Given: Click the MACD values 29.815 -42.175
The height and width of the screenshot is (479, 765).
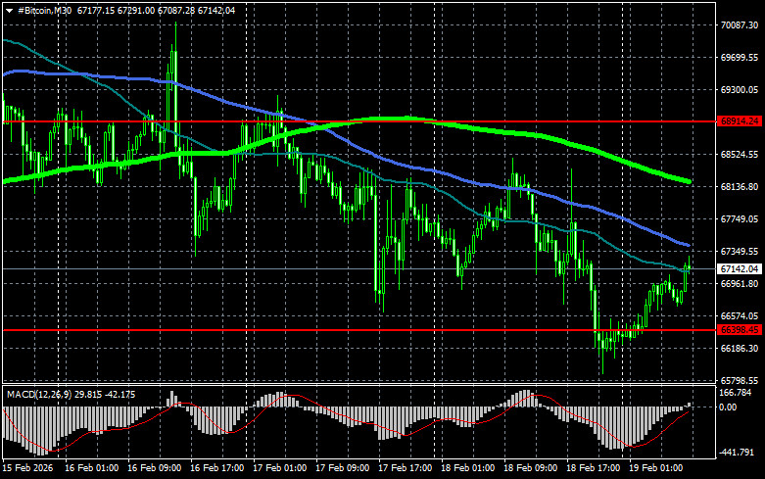Looking at the screenshot, I should tap(105, 394).
